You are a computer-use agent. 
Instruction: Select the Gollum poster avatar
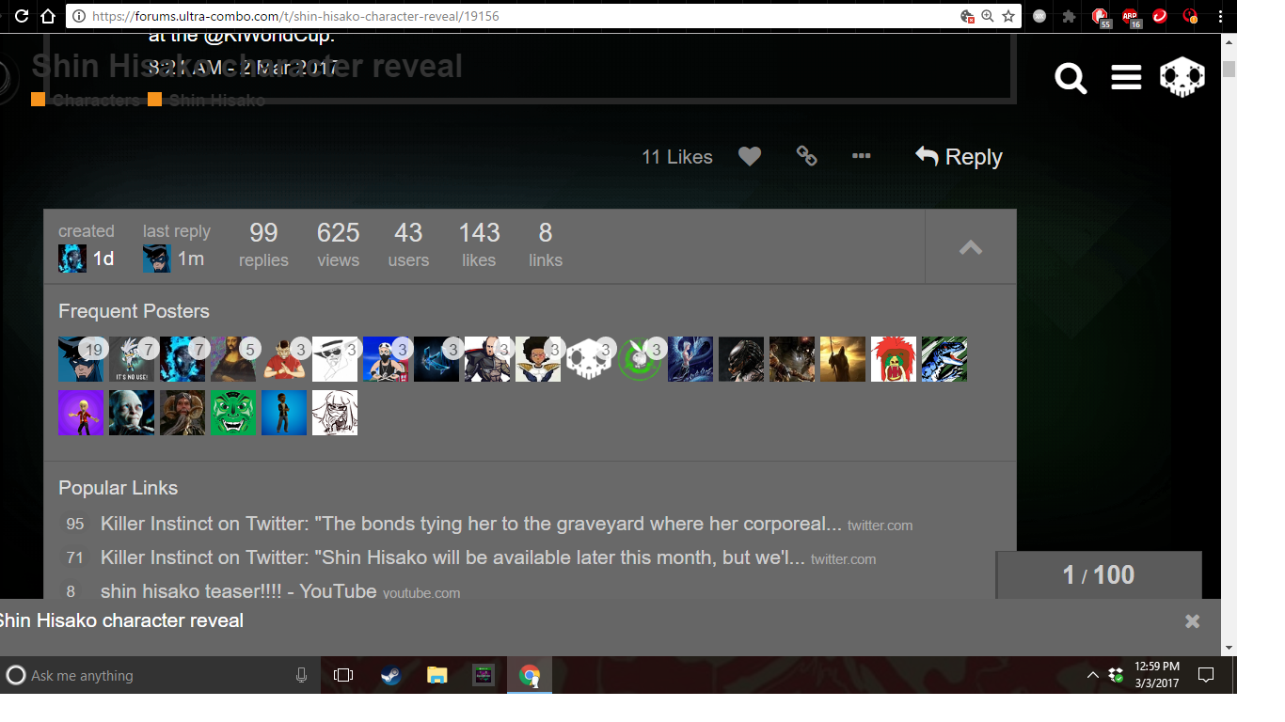[132, 413]
